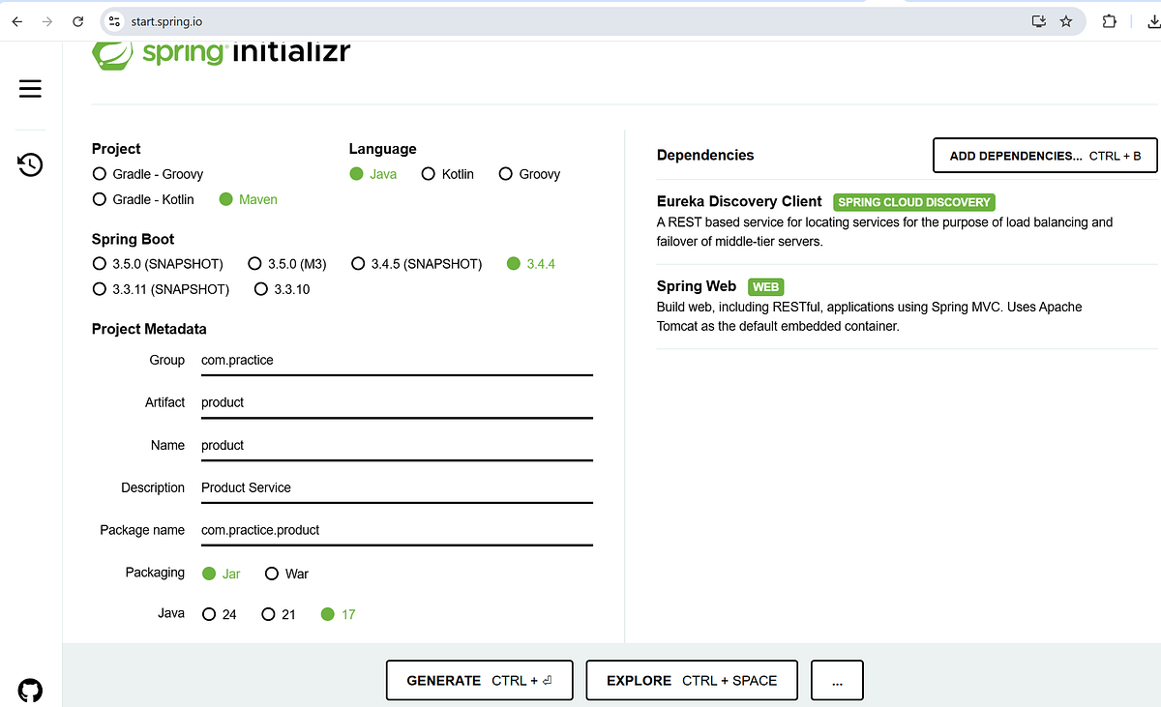The image size is (1161, 707).
Task: Open browser extensions puzzle icon
Action: [1110, 21]
